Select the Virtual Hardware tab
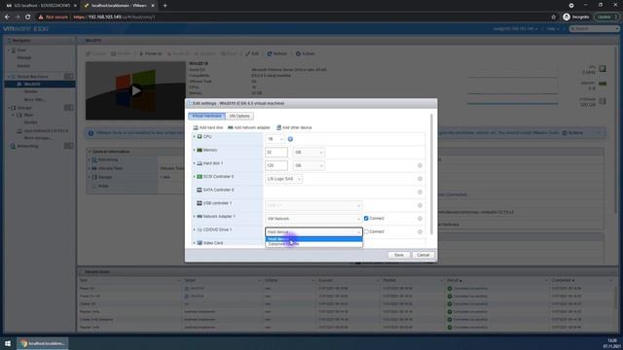The image size is (623, 350). (206, 116)
